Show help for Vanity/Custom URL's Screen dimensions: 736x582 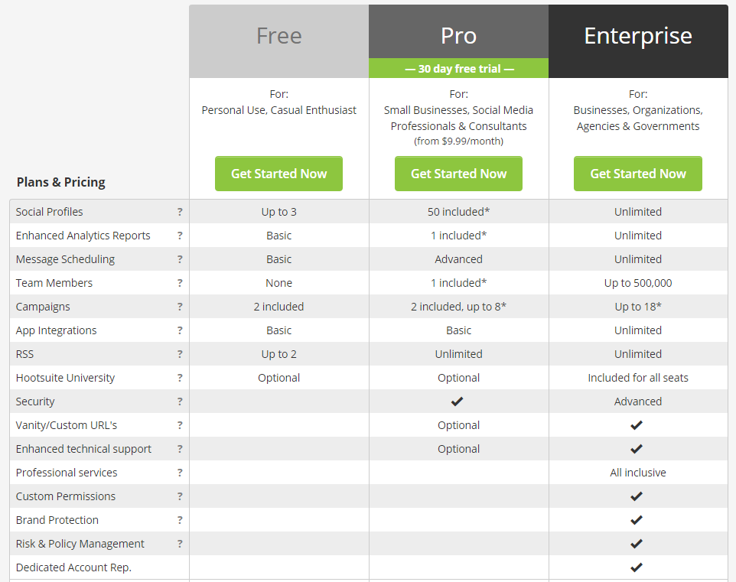pyautogui.click(x=180, y=425)
